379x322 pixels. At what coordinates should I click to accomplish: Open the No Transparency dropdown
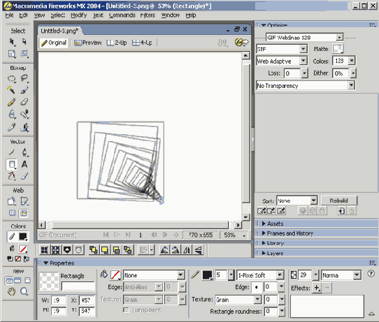point(306,85)
